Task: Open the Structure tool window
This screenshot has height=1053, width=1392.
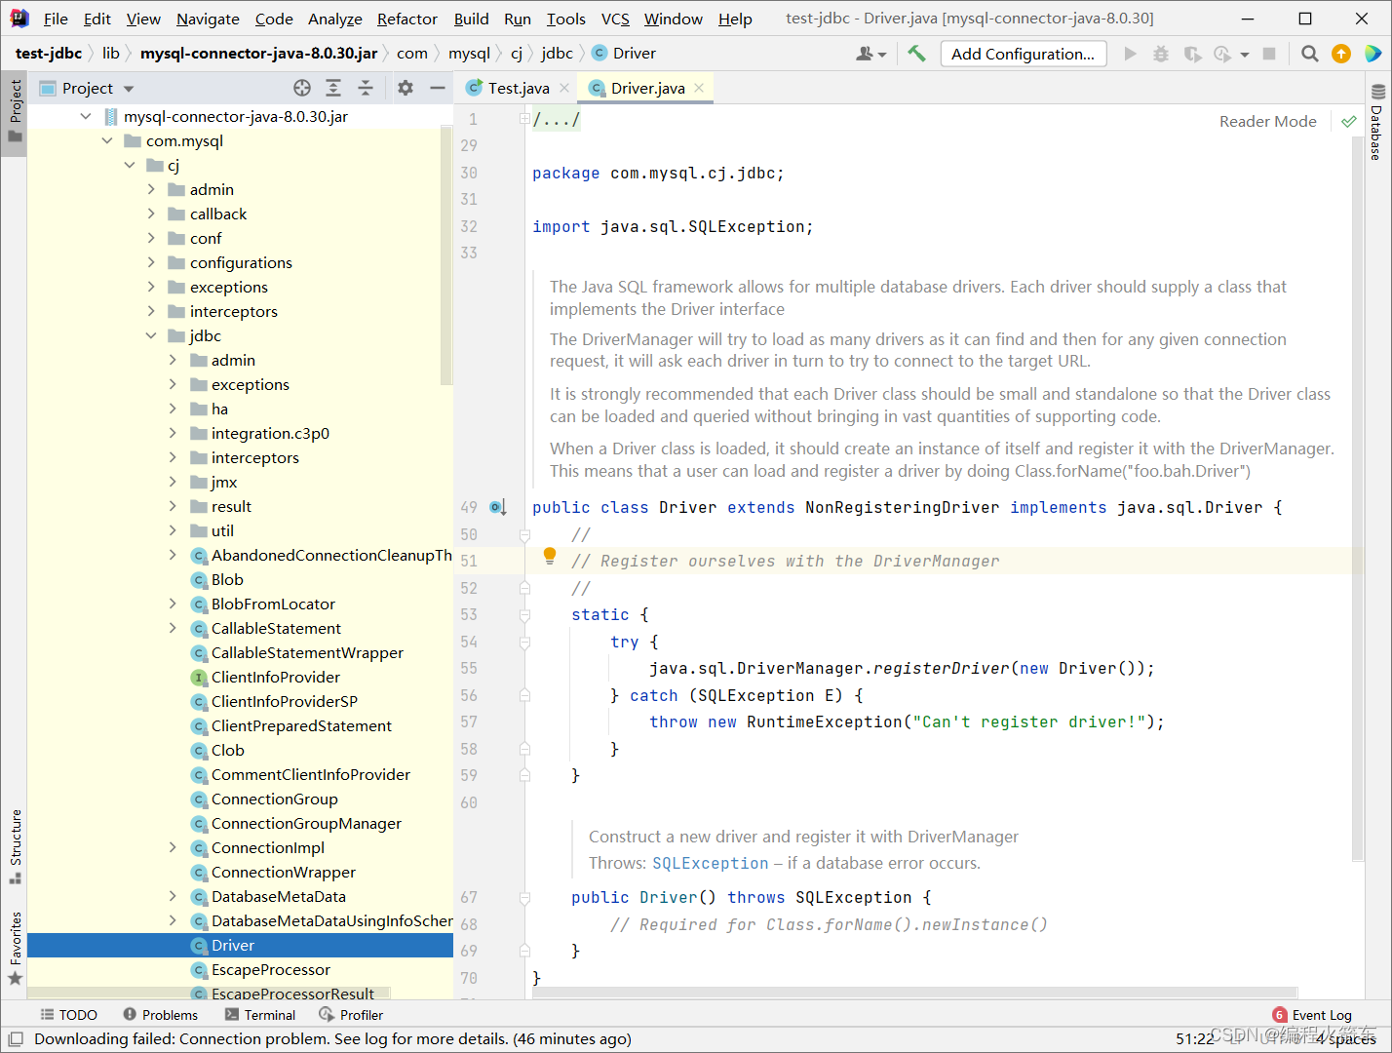Action: tap(16, 845)
